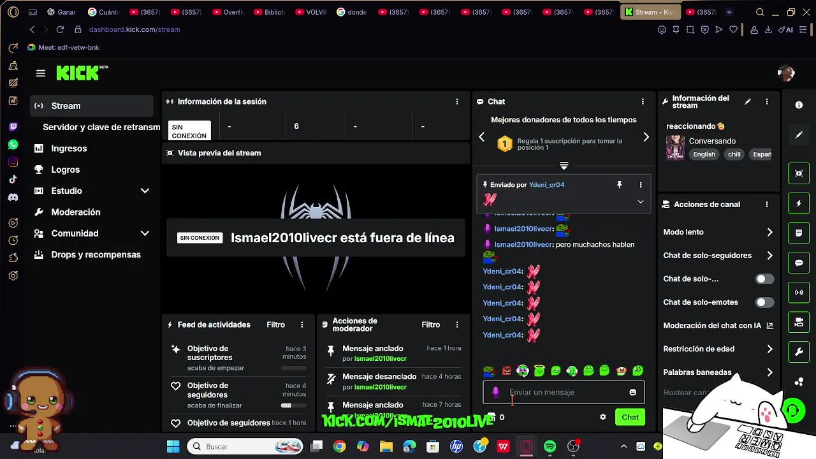Viewport: 816px width, 459px height.
Task: Open WhatsApp in browser sidebar
Action: click(13, 145)
